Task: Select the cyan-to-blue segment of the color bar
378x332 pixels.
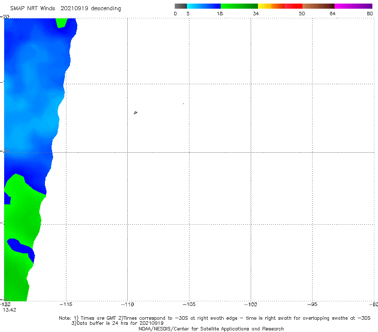Action: [x=204, y=6]
